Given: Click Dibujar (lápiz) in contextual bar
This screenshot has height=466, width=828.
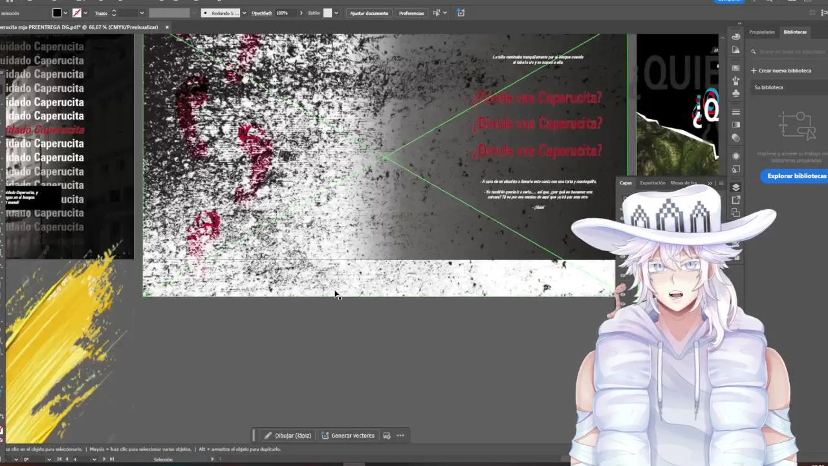Looking at the screenshot, I should [x=288, y=436].
